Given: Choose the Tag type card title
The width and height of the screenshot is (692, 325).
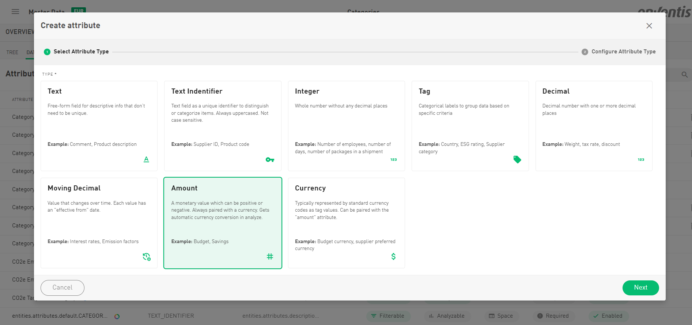Looking at the screenshot, I should pos(424,91).
